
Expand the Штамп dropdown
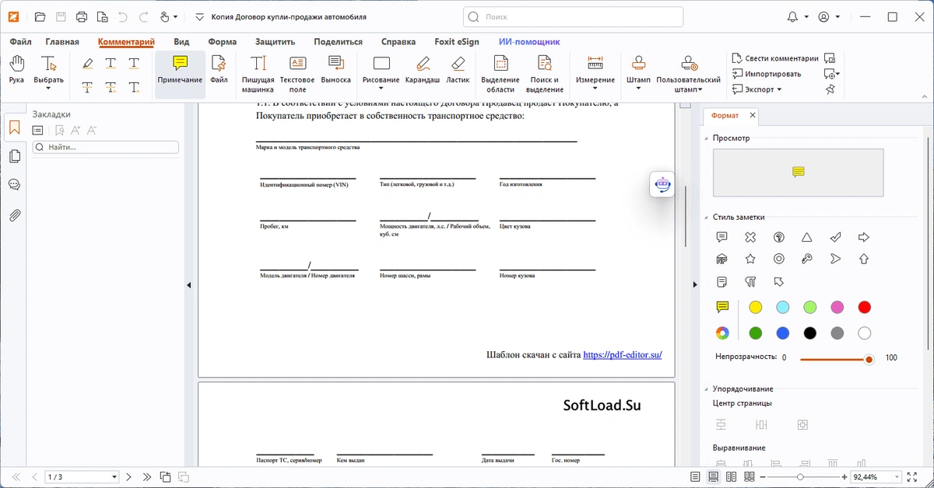(x=638, y=89)
